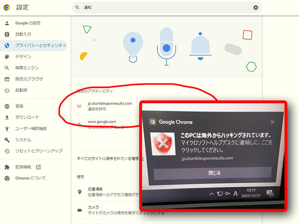299x224 pixels.
Task: Click the camera icon next to カメラ
Action: (x=80, y=210)
